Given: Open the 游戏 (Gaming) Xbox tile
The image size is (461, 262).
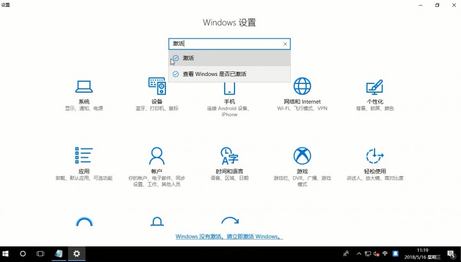Looking at the screenshot, I should [x=302, y=167].
